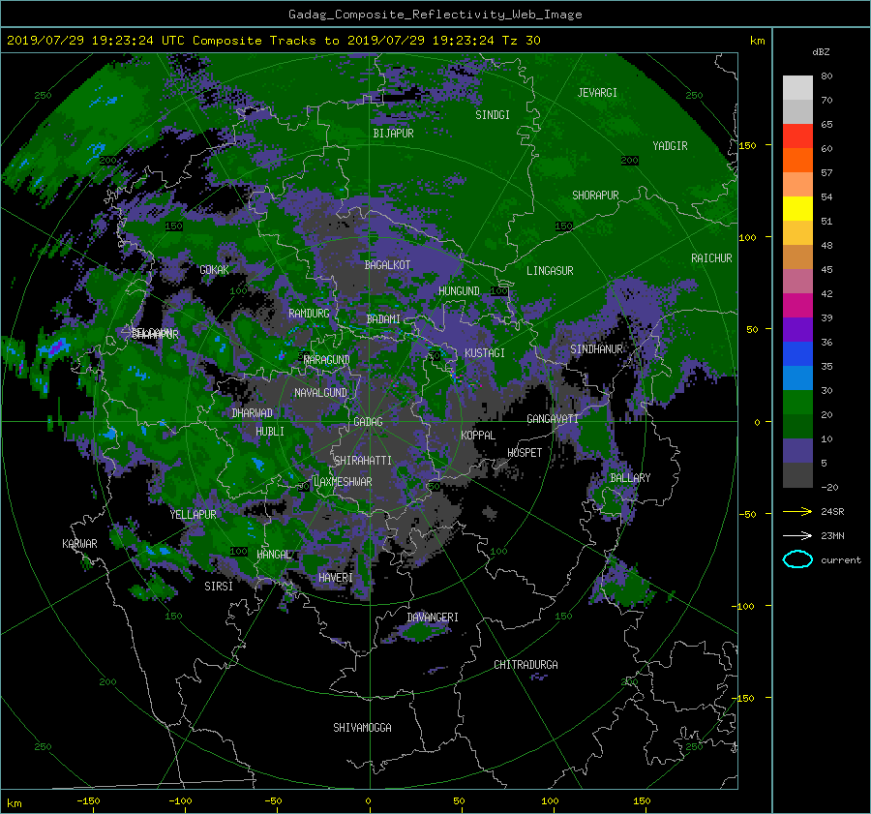Click the SINDGI city label
This screenshot has height=814, width=871.
(493, 115)
